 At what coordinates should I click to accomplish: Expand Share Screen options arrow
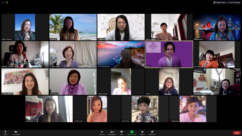pyautogui.click(x=136, y=132)
